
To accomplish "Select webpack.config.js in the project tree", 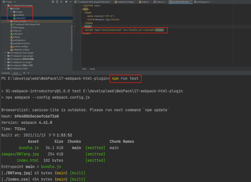I will tap(21, 50).
